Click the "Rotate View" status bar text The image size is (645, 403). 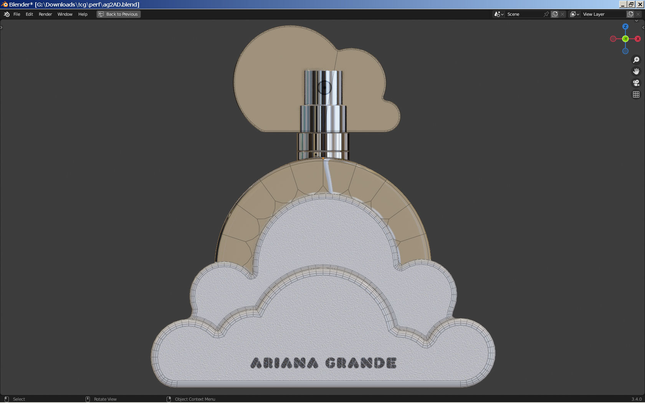tap(105, 399)
